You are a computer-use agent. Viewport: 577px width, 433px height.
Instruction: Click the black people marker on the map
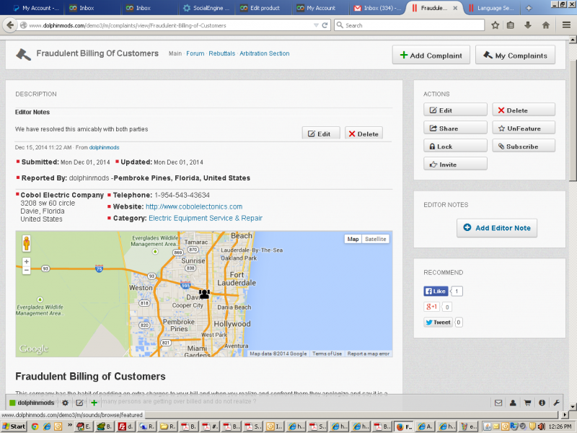click(204, 294)
